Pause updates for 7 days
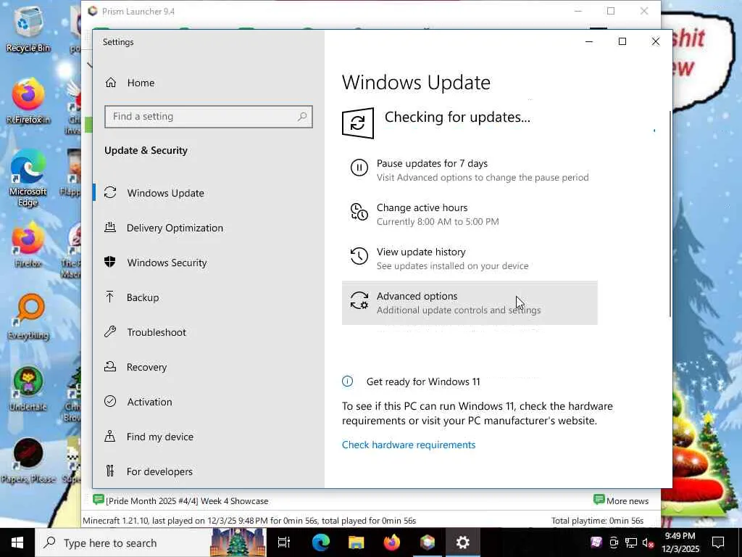The height and width of the screenshot is (557, 742). coord(470,170)
